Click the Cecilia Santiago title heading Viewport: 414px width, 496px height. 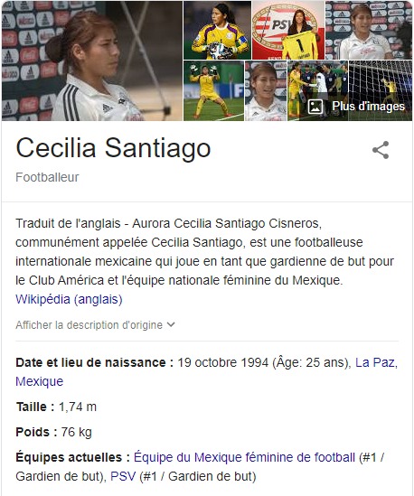click(113, 148)
